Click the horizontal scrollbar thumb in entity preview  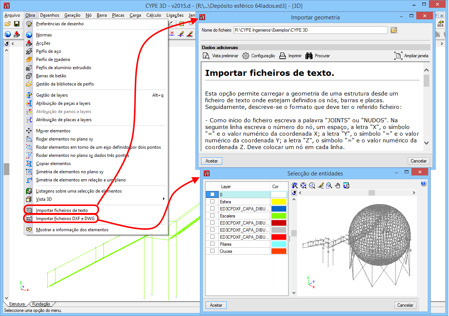point(372,193)
